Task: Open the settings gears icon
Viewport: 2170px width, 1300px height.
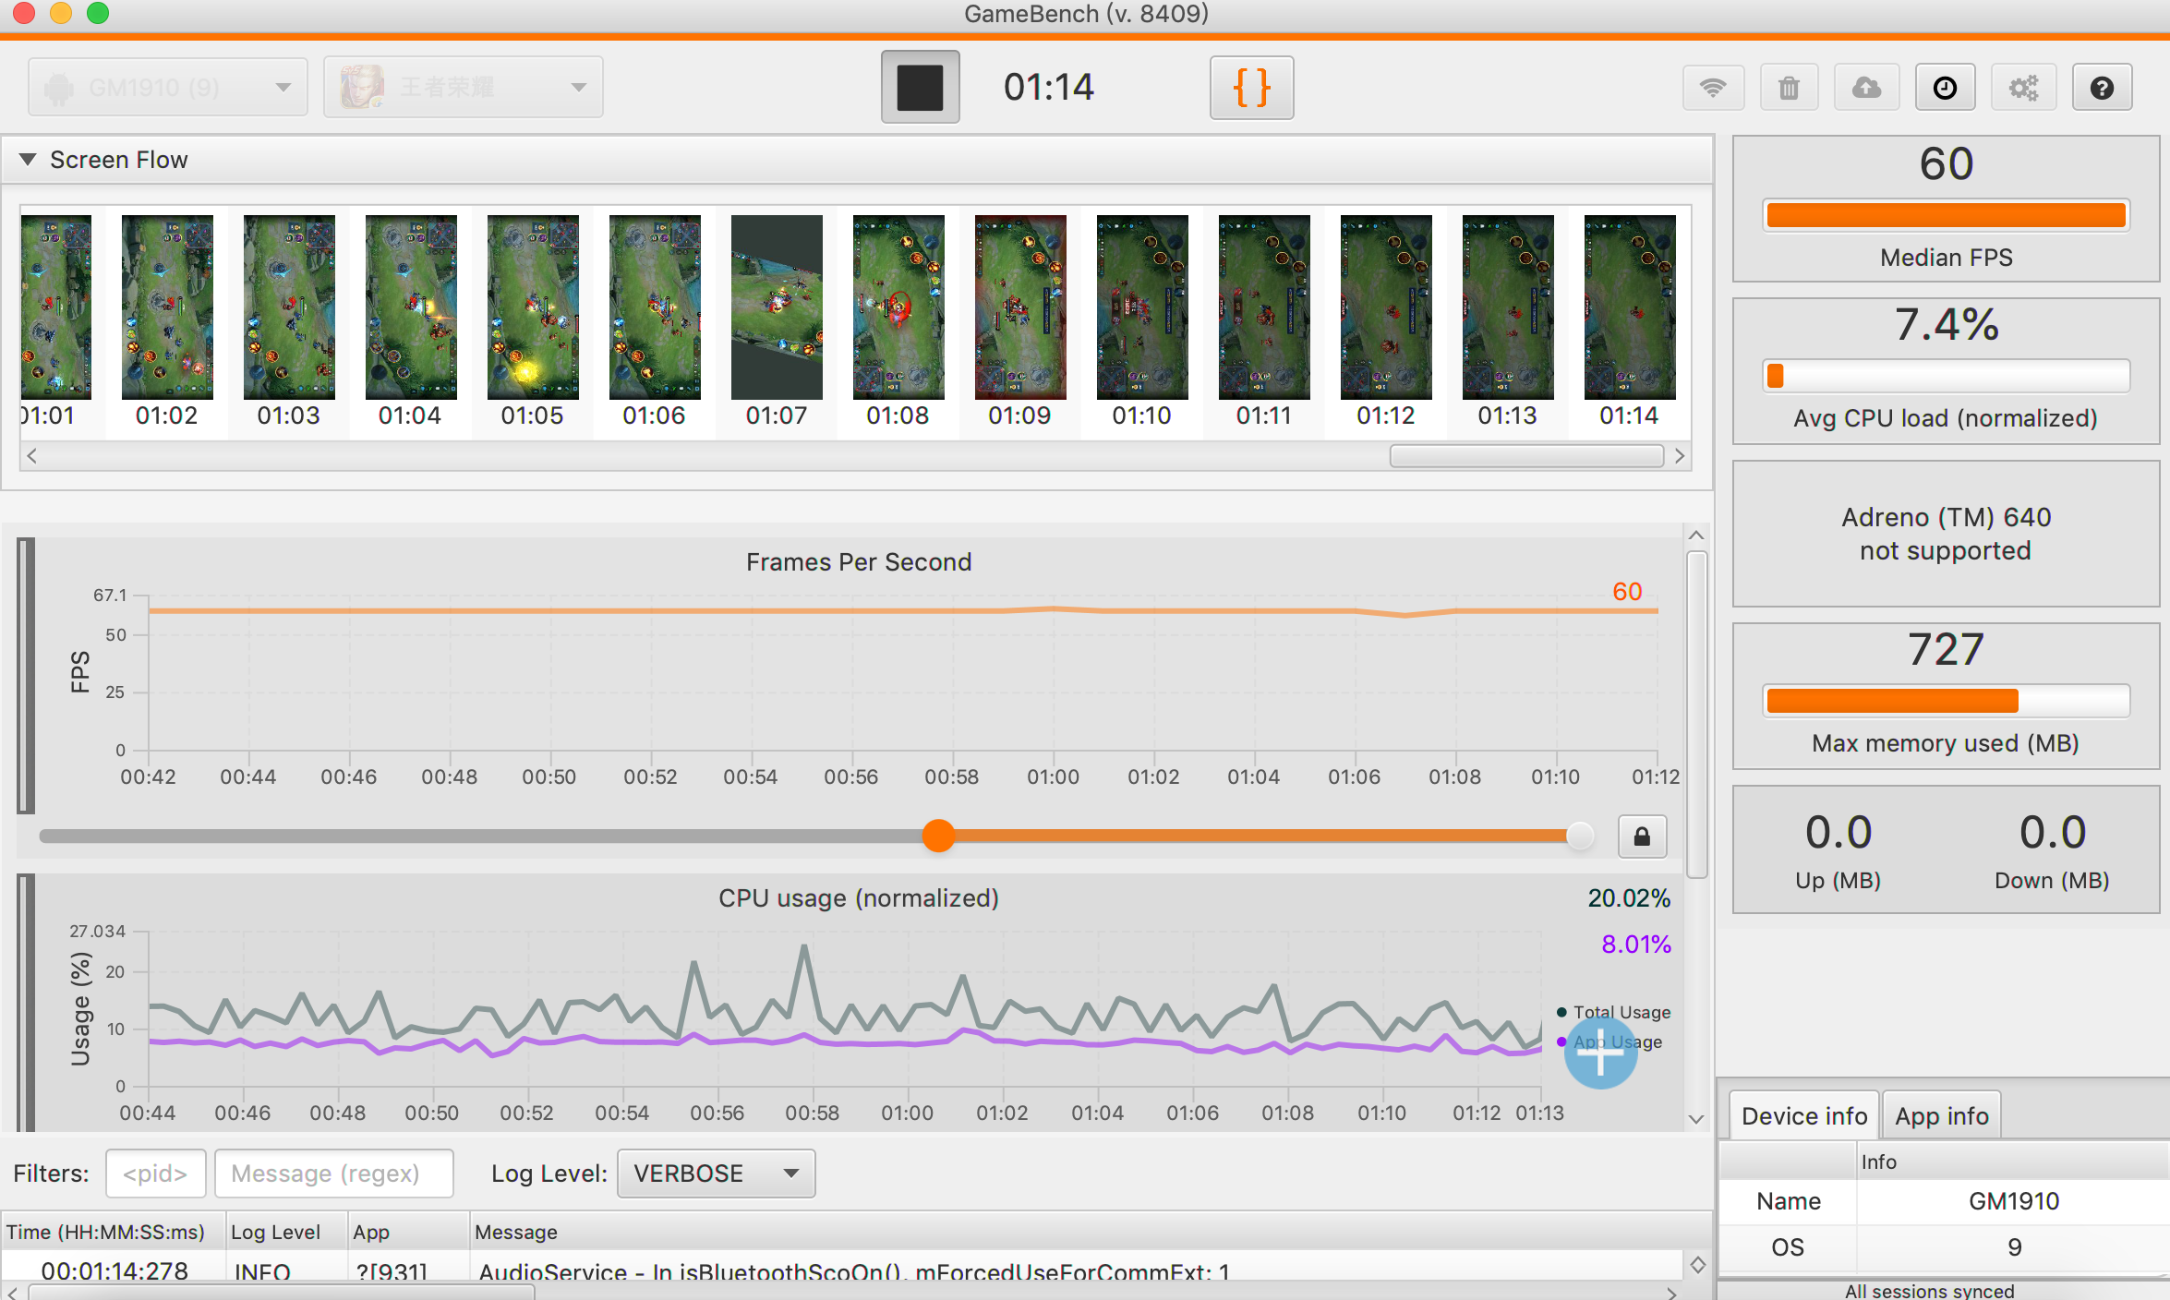Action: (x=2023, y=88)
